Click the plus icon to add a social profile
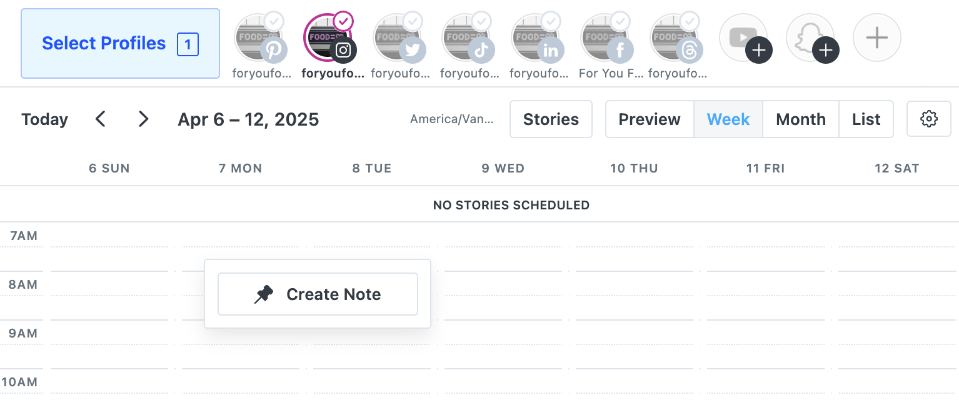 (877, 37)
